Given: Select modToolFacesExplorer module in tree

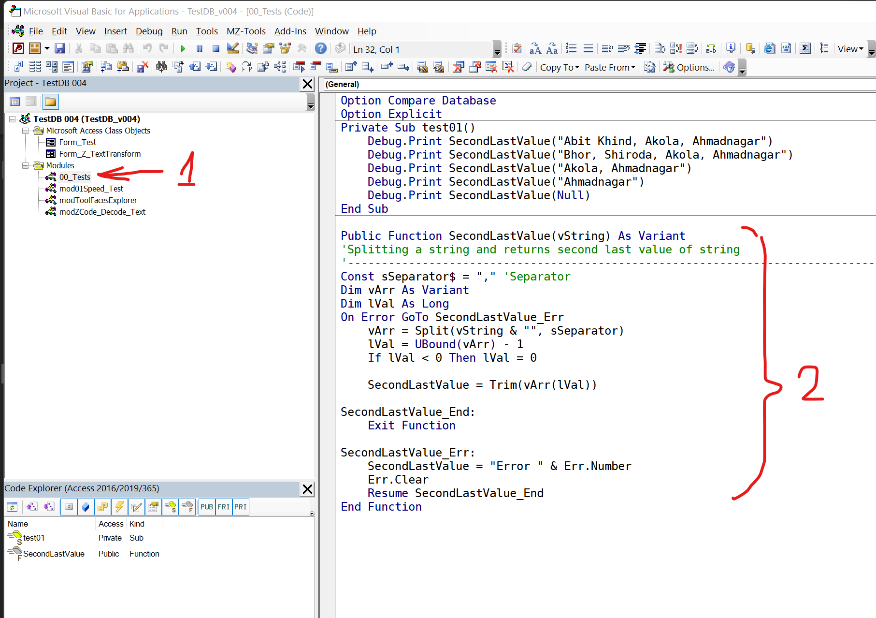Looking at the screenshot, I should click(98, 200).
